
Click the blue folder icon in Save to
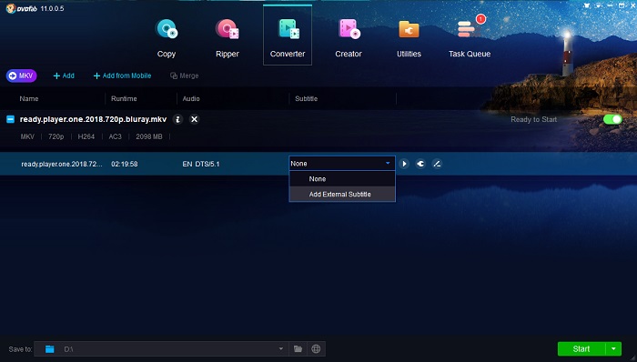coord(49,349)
